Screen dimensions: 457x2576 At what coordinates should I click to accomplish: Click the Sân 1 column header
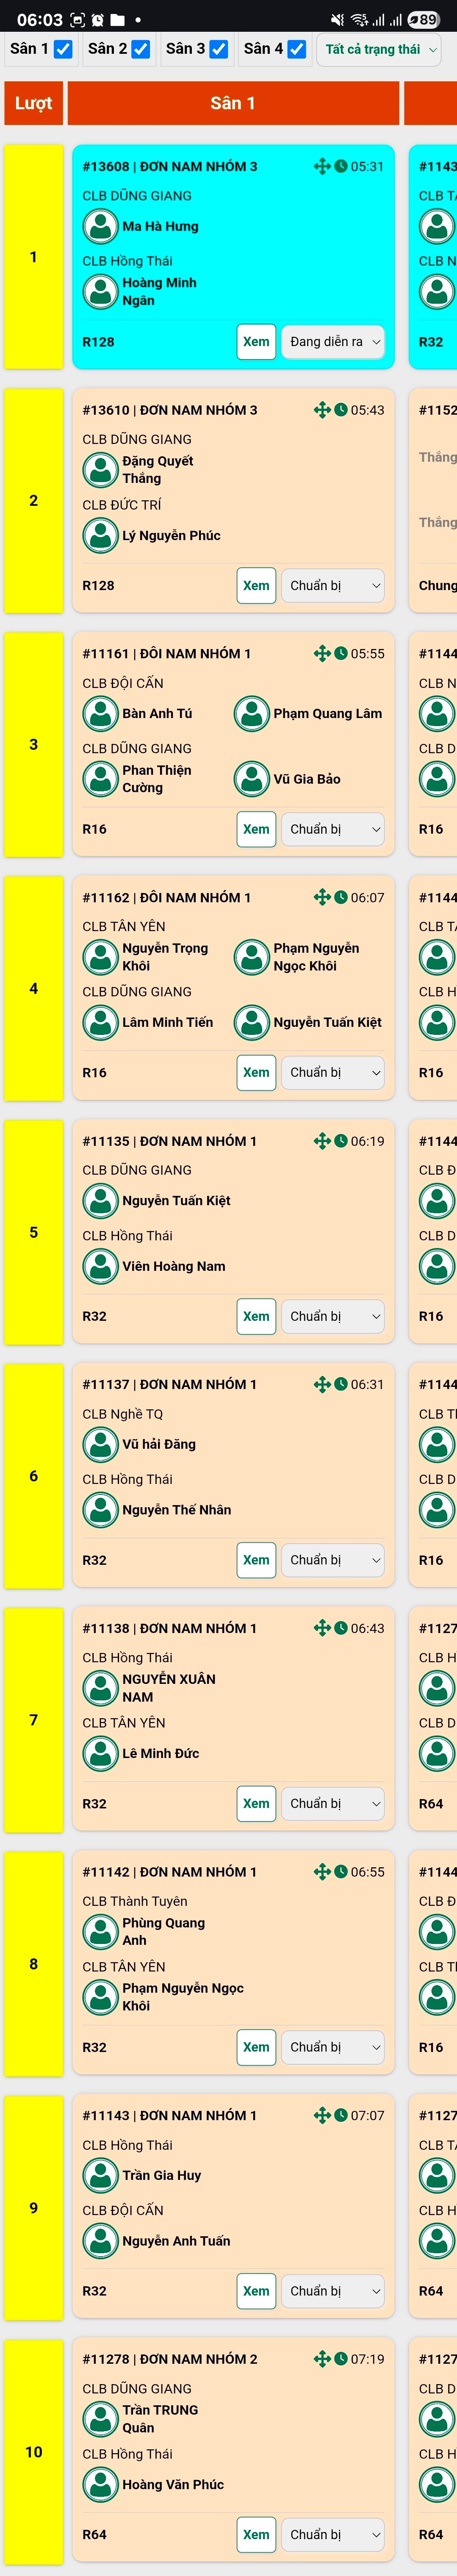coord(233,103)
